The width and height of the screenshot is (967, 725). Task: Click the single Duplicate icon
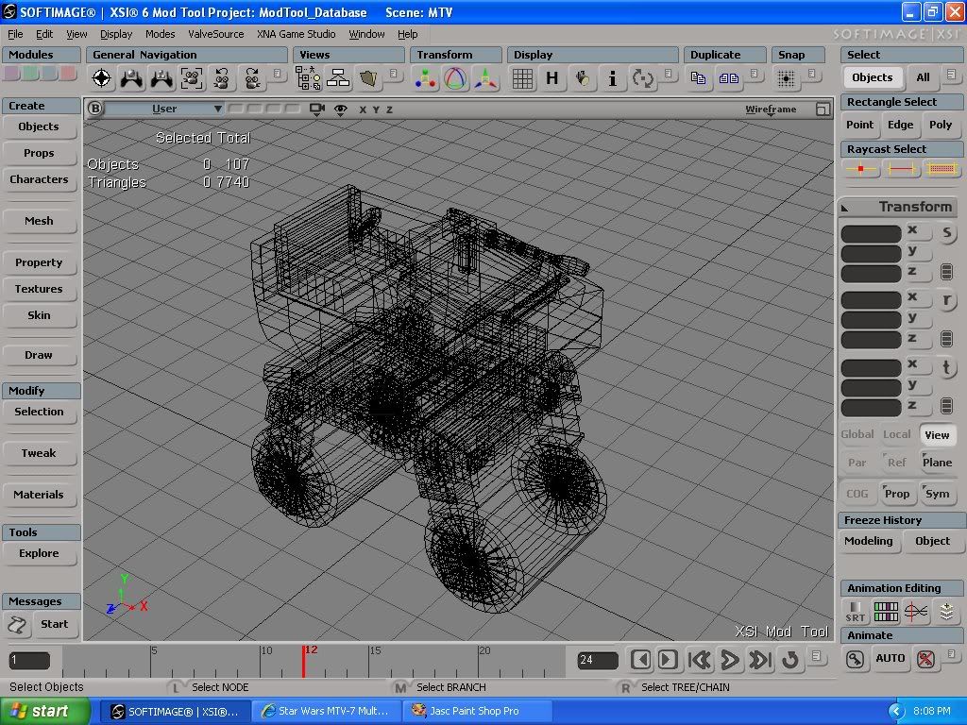698,78
